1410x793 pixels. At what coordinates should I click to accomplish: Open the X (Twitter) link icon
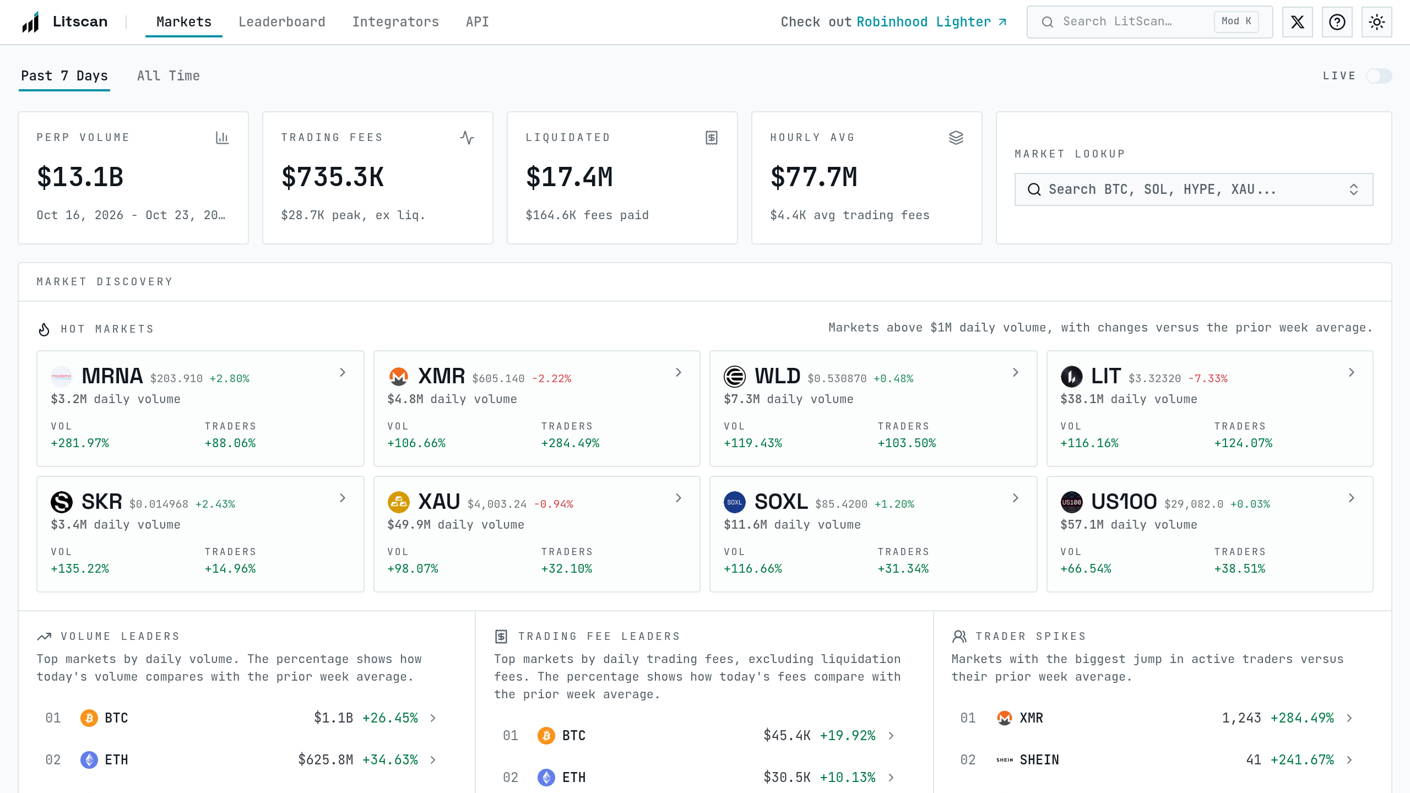coord(1297,22)
